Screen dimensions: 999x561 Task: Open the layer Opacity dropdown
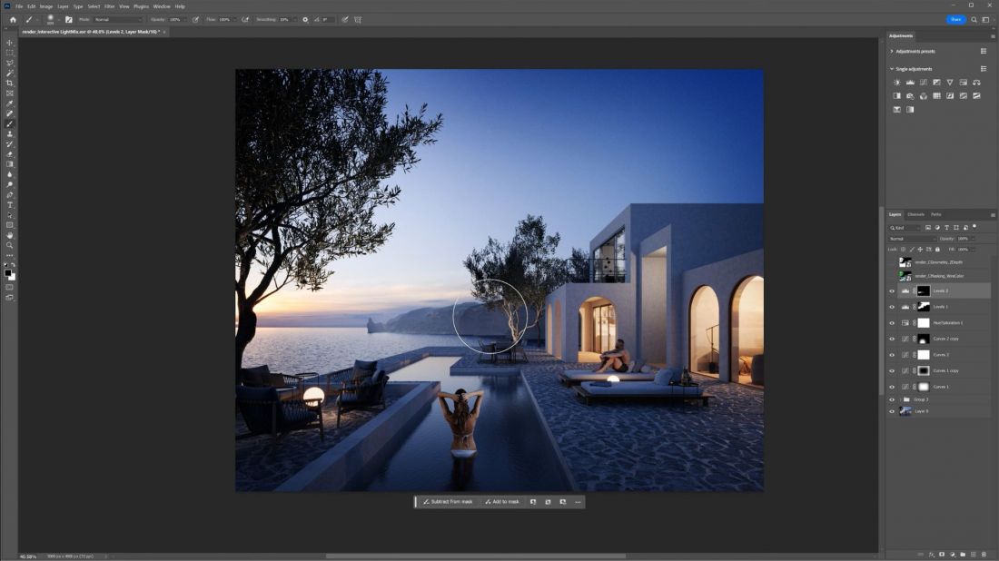(973, 239)
